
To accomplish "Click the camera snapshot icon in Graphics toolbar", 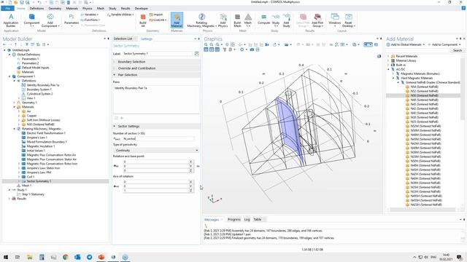I will (252, 49).
